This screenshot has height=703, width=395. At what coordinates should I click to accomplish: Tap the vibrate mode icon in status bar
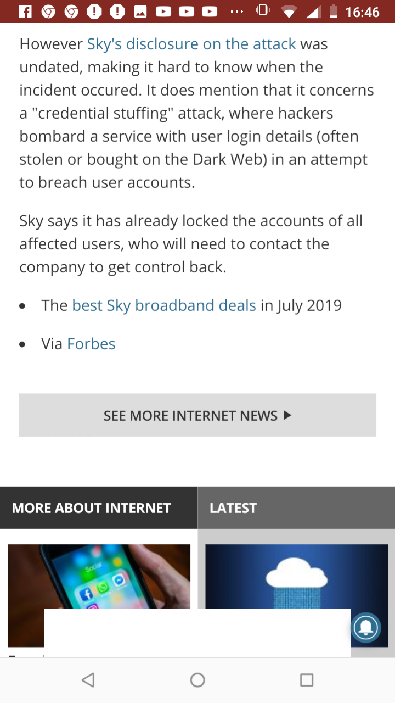[x=263, y=12]
